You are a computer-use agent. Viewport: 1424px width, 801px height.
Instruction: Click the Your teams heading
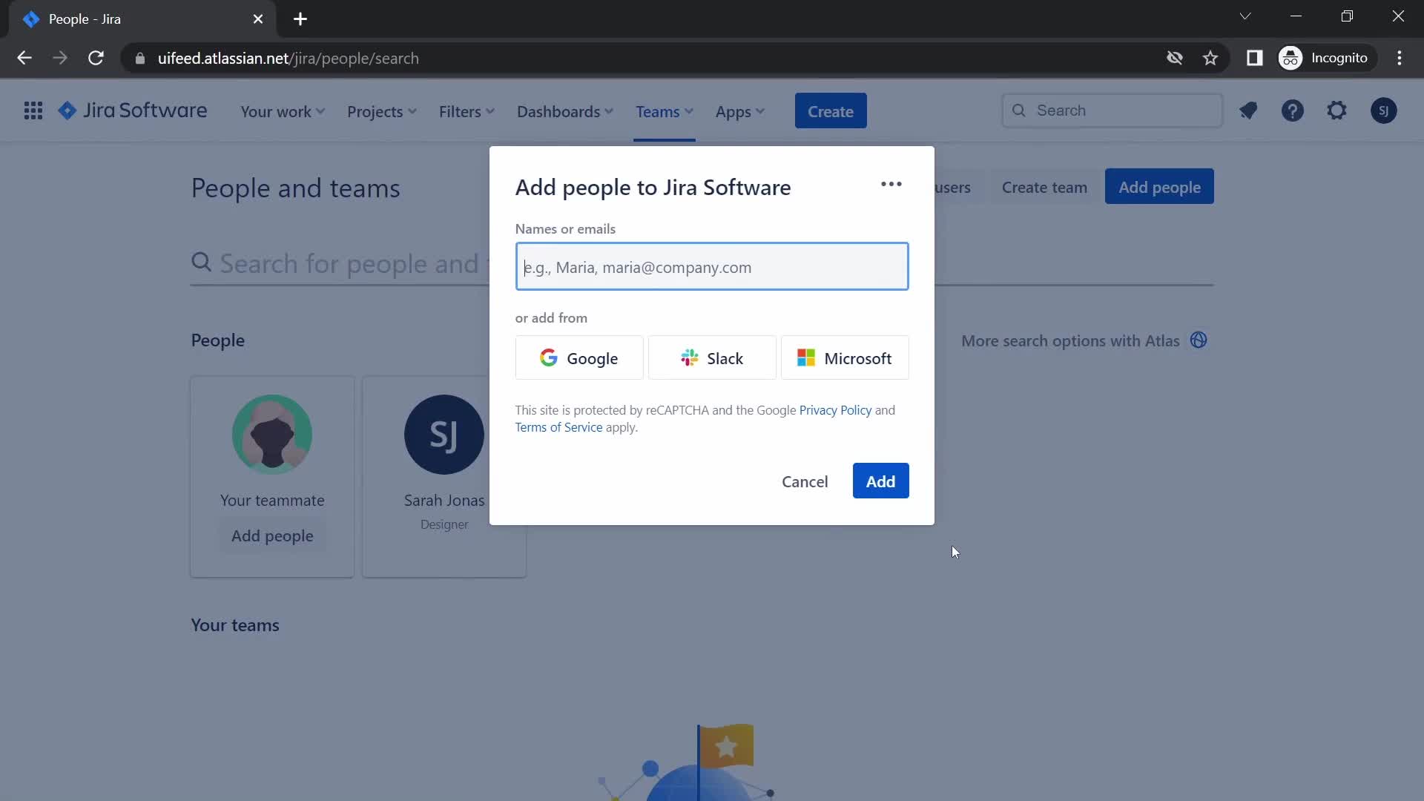235,625
